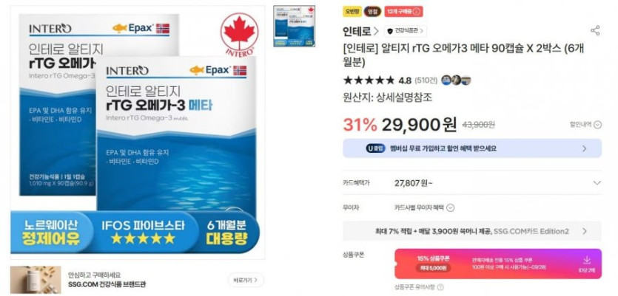Open the 인테로 brand page link
Viewport: 618px width, 296px height.
pos(360,31)
